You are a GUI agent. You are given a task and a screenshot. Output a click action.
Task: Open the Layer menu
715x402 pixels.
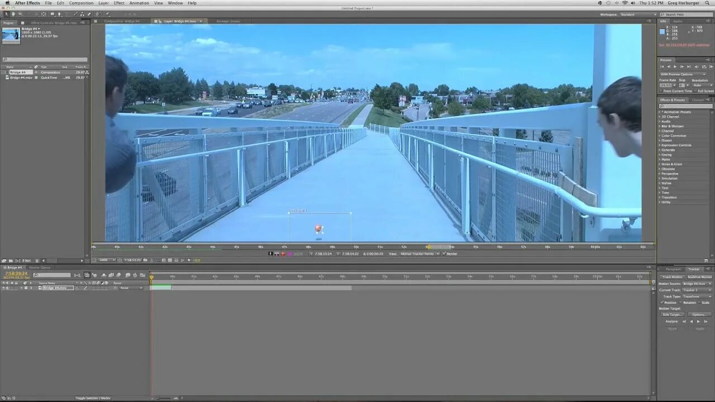(103, 3)
